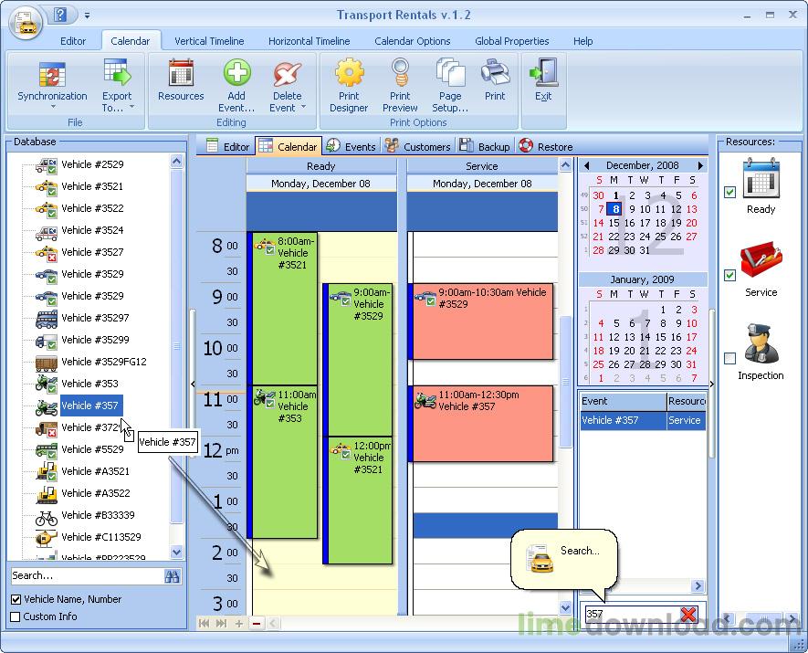
Task: Open the Print Designer gear icon
Action: pos(349,72)
